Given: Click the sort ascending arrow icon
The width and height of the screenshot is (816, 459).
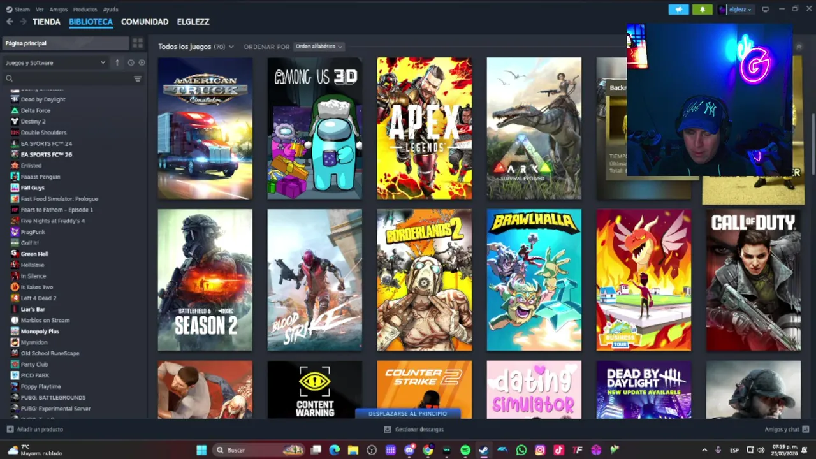Looking at the screenshot, I should tap(117, 62).
